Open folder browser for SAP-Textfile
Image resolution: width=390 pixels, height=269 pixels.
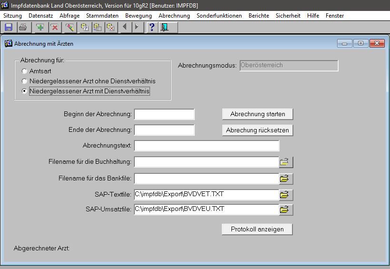[x=285, y=195]
